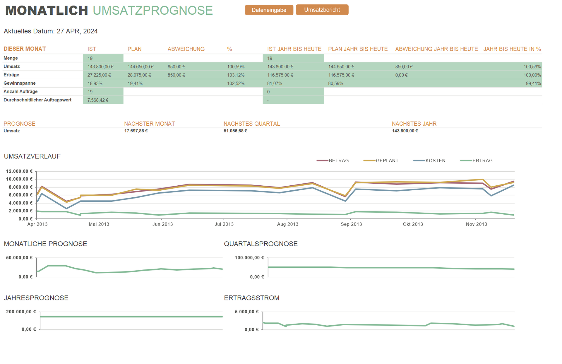
Task: Click the Sep 2013 axis label
Action: click(x=351, y=224)
